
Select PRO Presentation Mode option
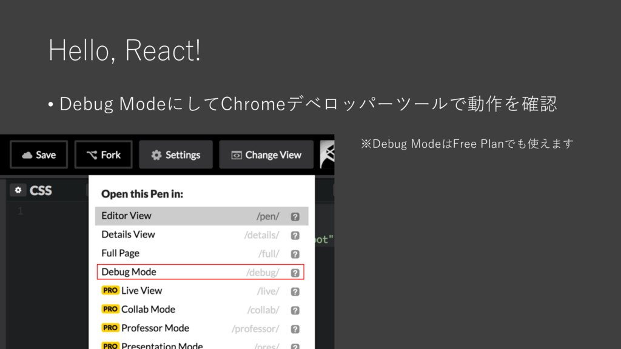(201, 345)
